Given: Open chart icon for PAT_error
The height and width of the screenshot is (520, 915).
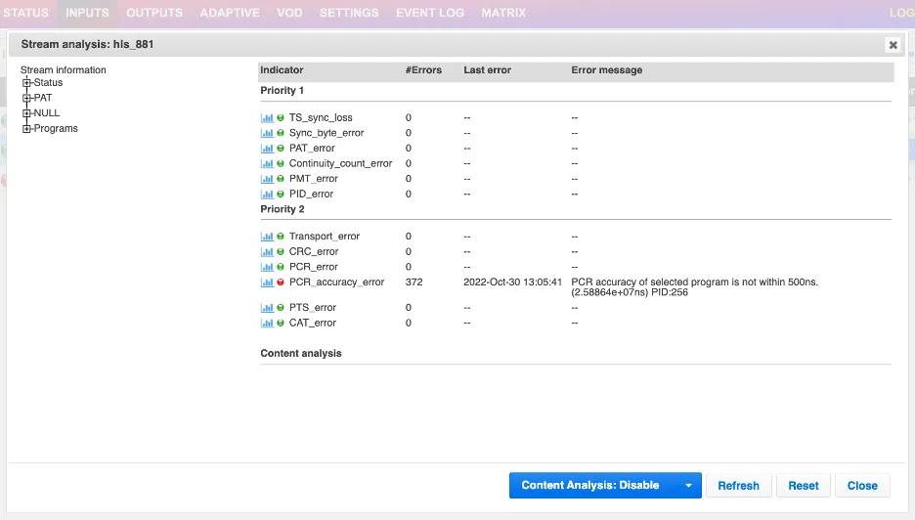Looking at the screenshot, I should coord(267,149).
